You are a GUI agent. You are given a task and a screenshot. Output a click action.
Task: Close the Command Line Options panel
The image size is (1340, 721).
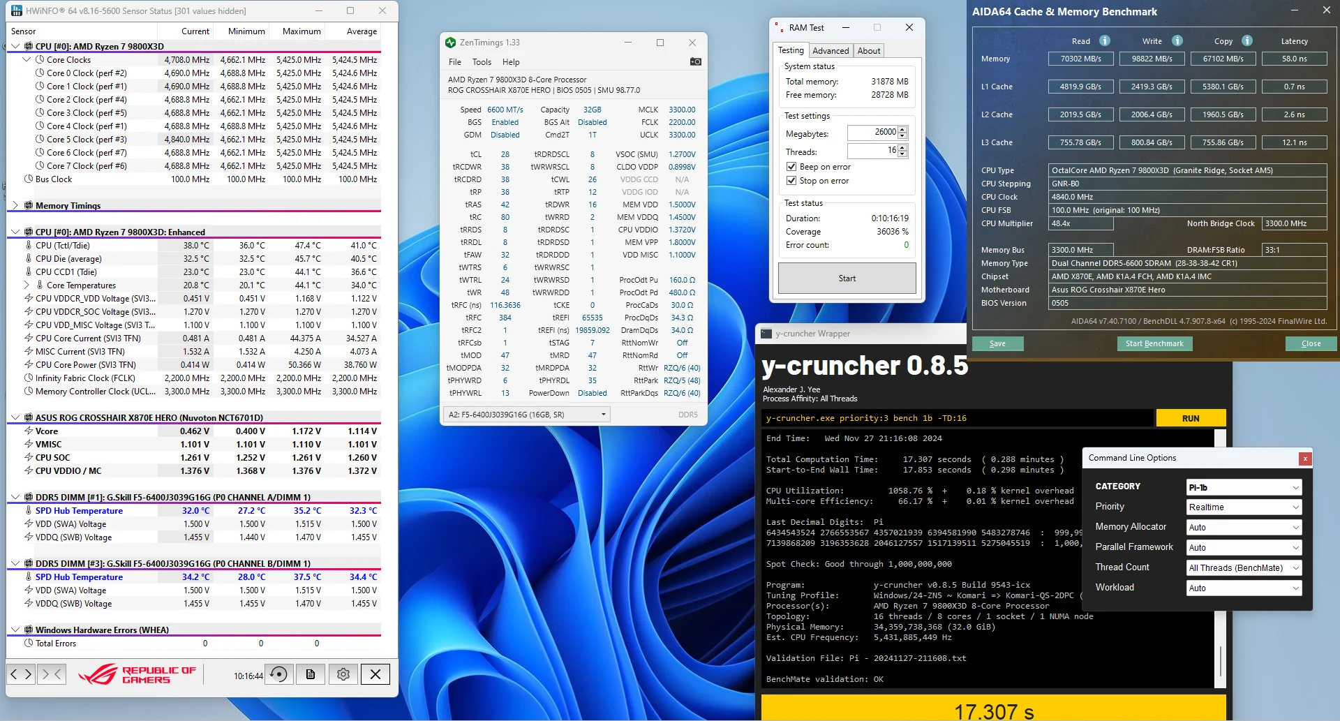tap(1304, 459)
